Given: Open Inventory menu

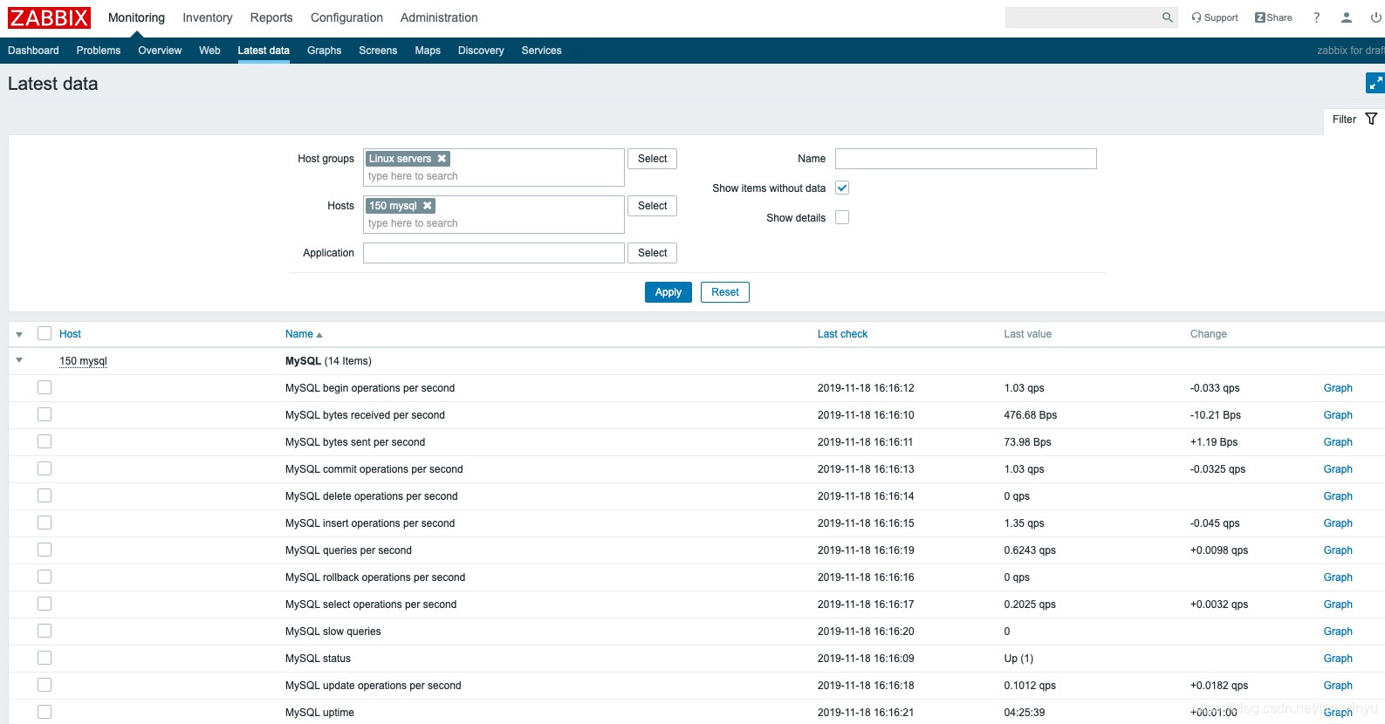Looking at the screenshot, I should pos(208,17).
